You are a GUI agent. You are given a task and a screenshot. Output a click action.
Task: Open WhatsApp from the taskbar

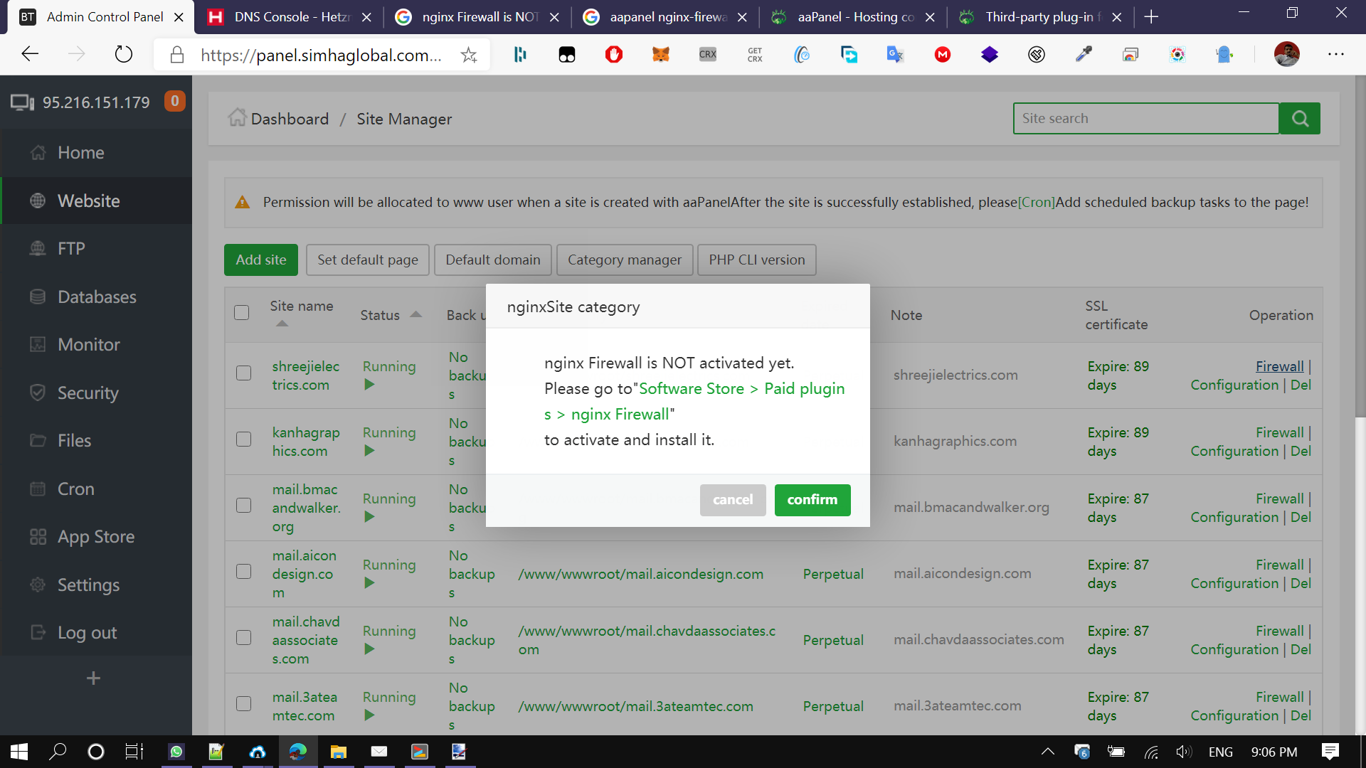176,752
